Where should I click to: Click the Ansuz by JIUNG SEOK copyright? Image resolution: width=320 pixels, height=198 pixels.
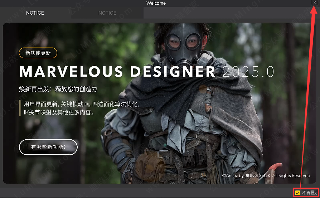[266, 176]
